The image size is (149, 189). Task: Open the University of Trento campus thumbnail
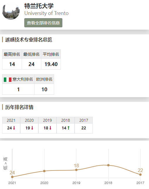coord(11,11)
